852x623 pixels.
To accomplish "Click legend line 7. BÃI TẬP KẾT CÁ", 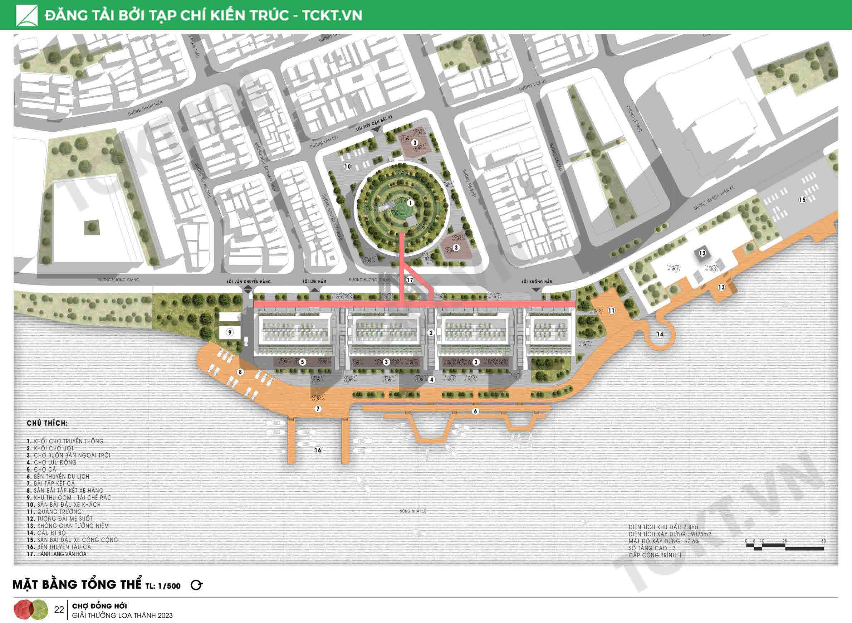I will [50, 483].
